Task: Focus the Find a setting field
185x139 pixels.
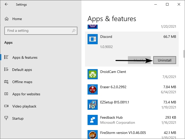Action: [x=41, y=31]
